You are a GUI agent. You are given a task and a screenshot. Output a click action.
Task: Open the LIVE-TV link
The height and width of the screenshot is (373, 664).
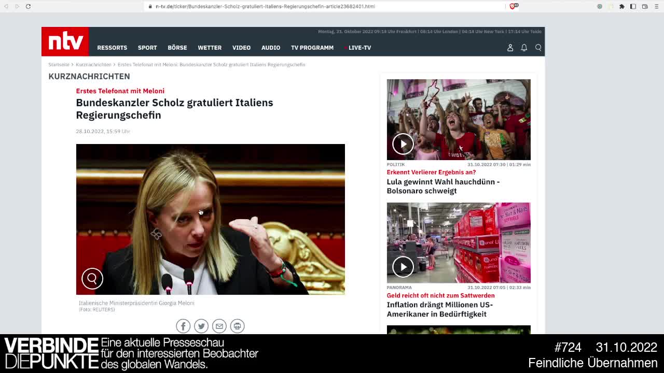click(359, 48)
